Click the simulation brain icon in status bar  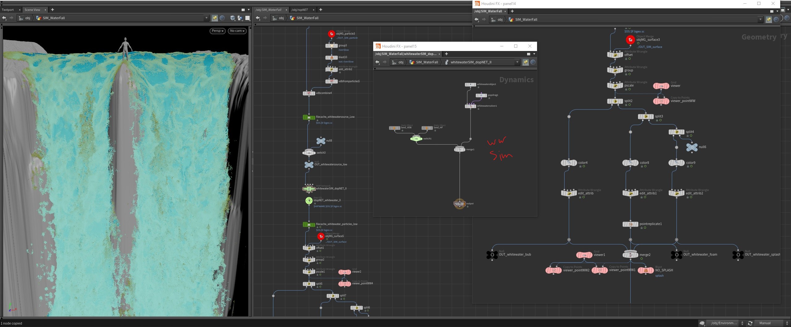702,323
